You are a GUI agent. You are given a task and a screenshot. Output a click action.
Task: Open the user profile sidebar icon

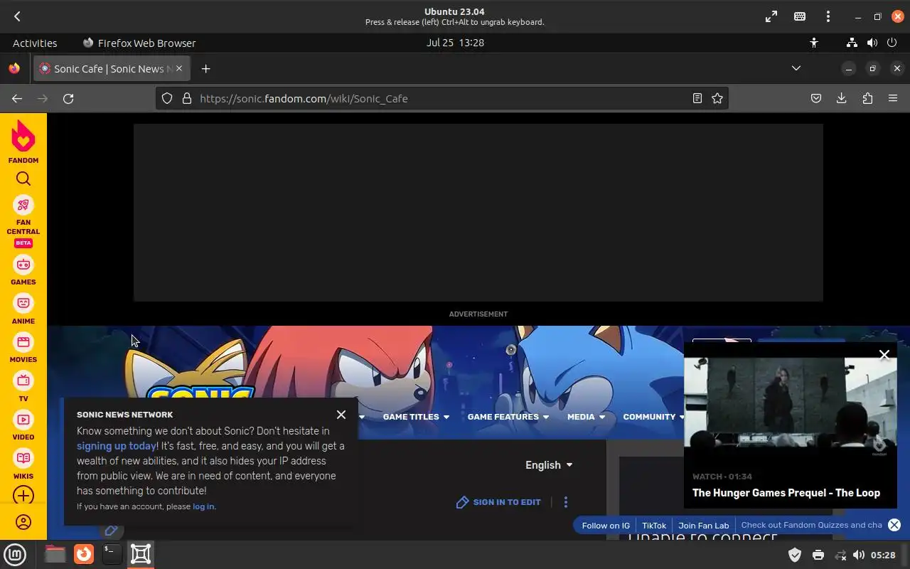(x=23, y=522)
